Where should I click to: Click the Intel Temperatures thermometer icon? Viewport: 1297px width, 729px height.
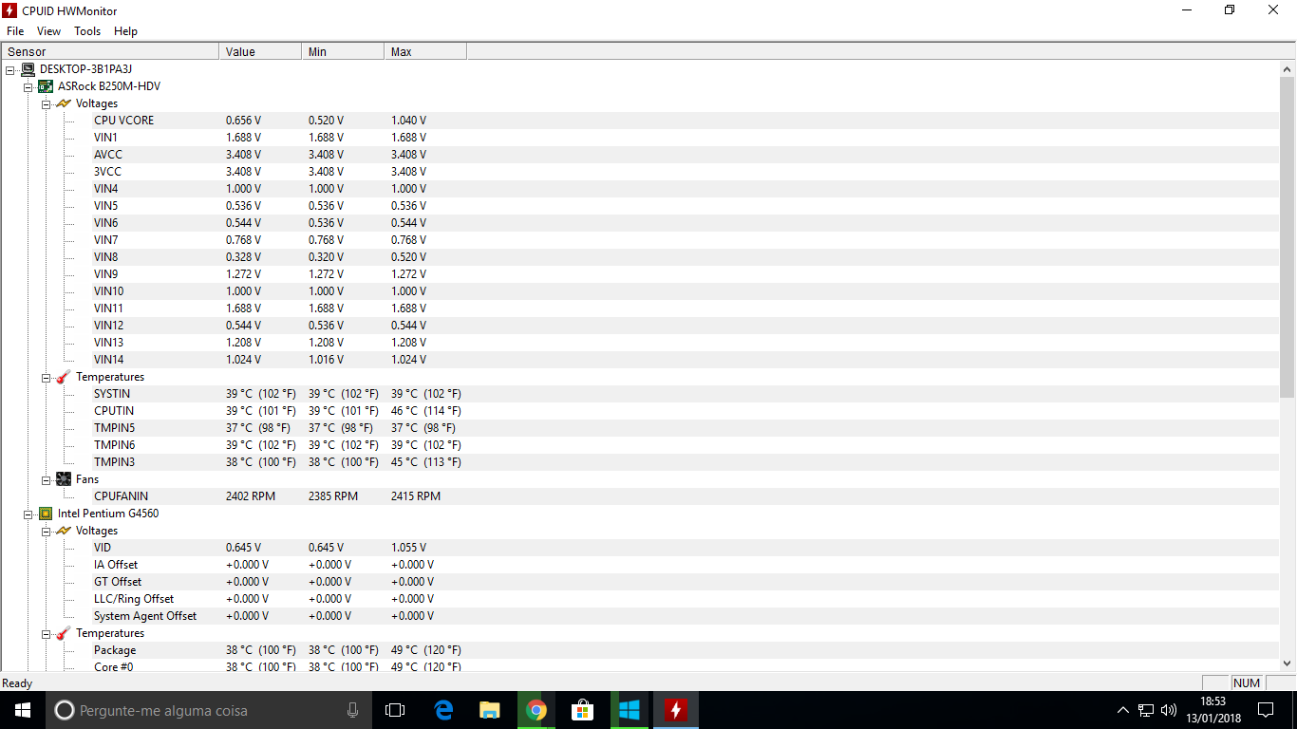point(64,633)
